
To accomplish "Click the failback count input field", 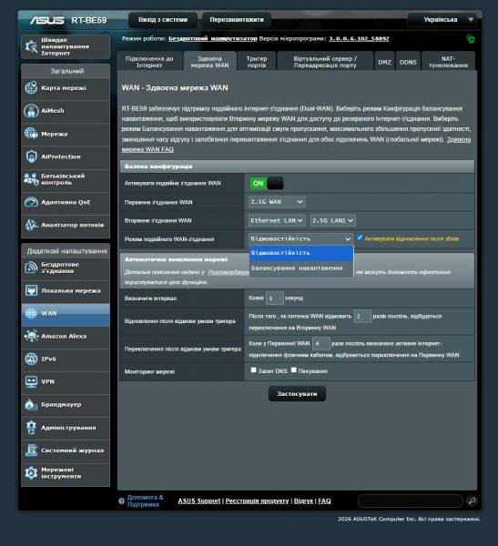I will [321, 344].
